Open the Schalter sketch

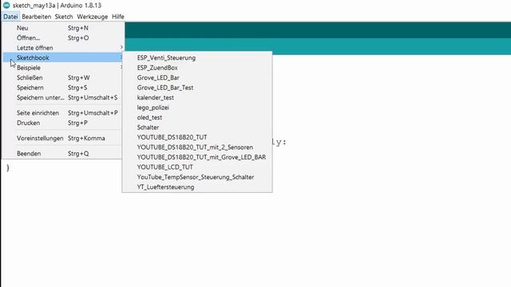point(197,128)
